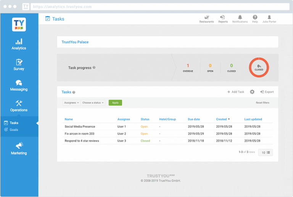This screenshot has width=293, height=197.
Task: Select the Messaging menu label
Action: tap(19, 90)
